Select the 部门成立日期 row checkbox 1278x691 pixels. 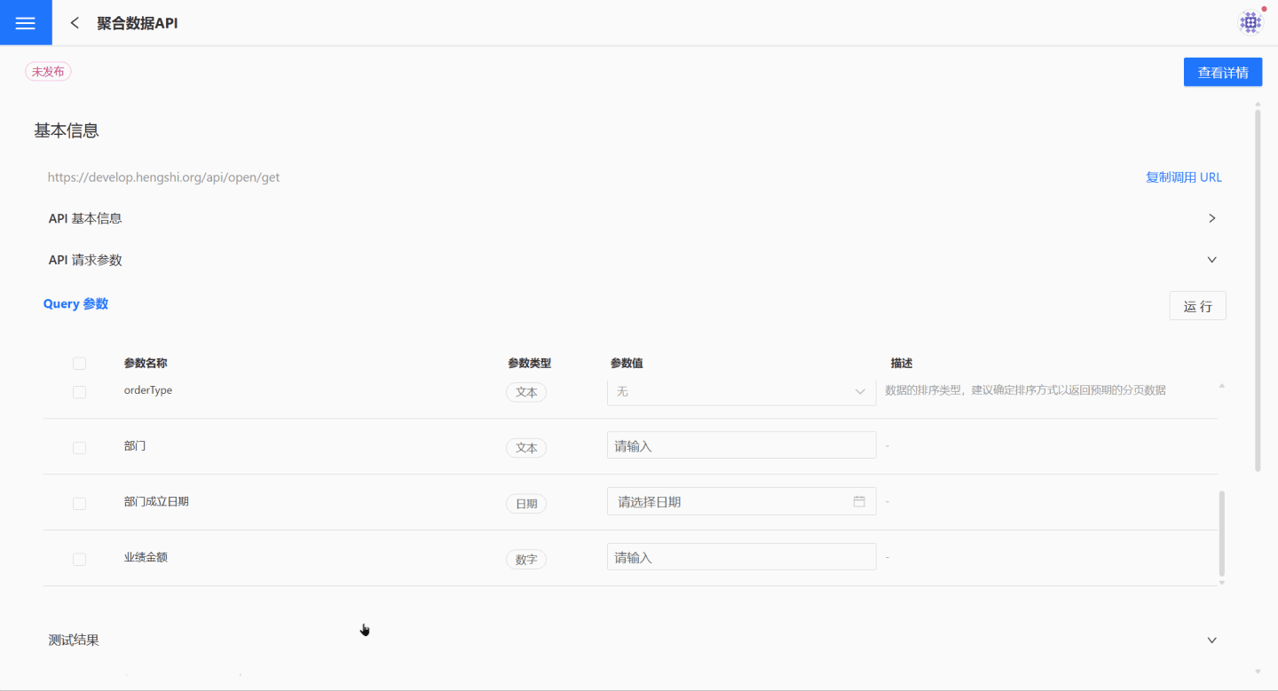click(80, 503)
